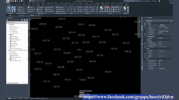Open the Section Views dropdown
This screenshot has height=100, width=179.
pyautogui.click(x=61, y=11)
